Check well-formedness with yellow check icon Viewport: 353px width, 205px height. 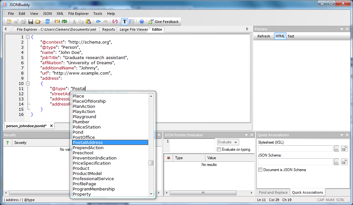pos(57,22)
